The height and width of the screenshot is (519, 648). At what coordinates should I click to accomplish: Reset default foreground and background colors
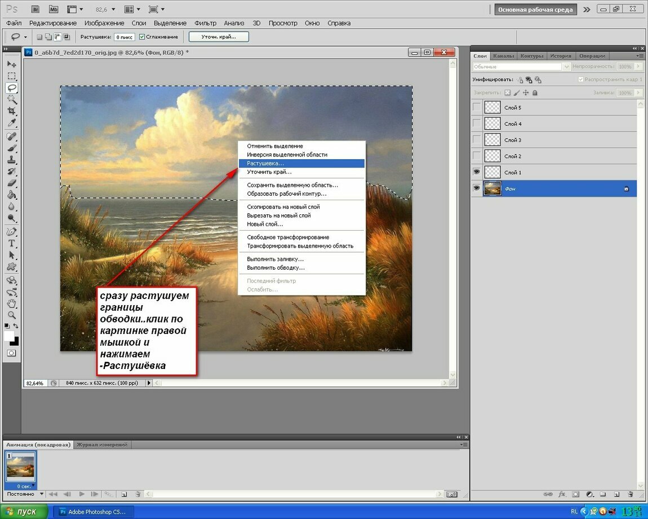tap(7, 326)
